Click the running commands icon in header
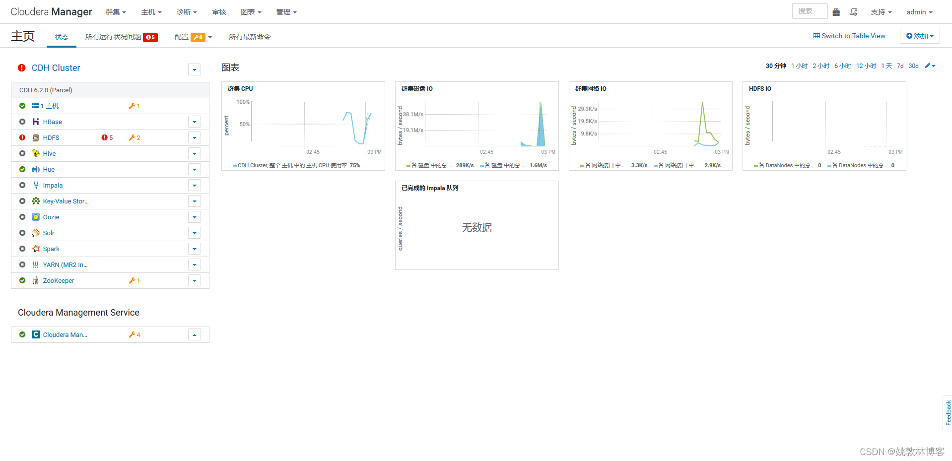The width and height of the screenshot is (952, 461). [x=854, y=12]
